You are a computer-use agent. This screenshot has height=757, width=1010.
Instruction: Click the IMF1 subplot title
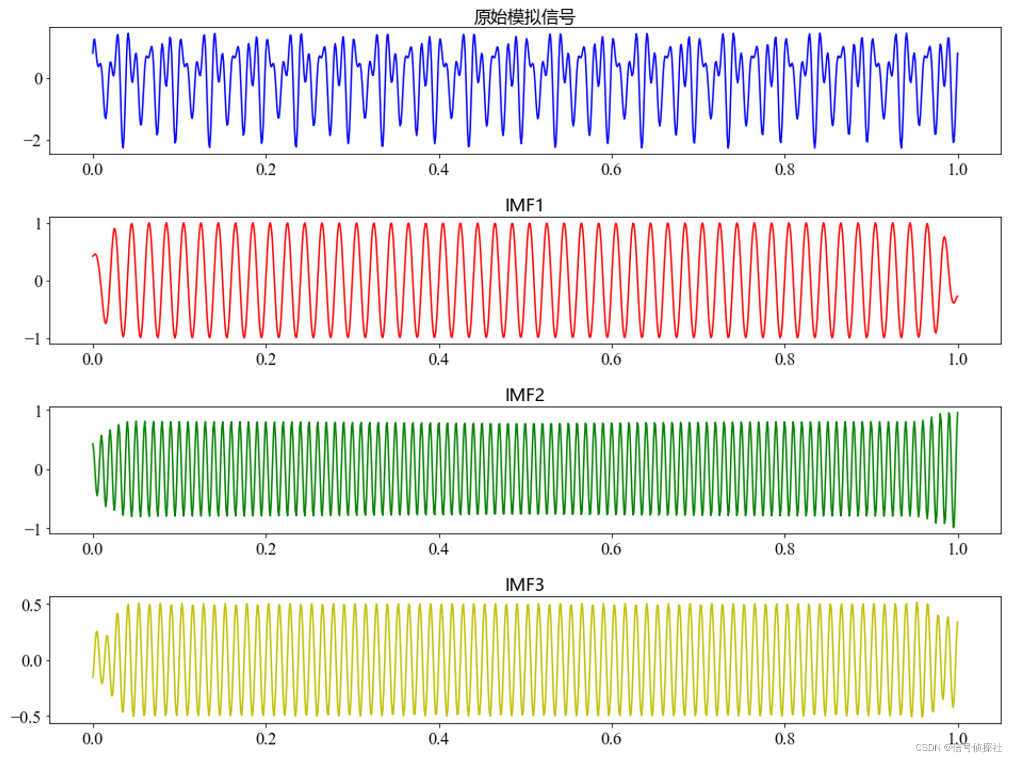pos(524,206)
